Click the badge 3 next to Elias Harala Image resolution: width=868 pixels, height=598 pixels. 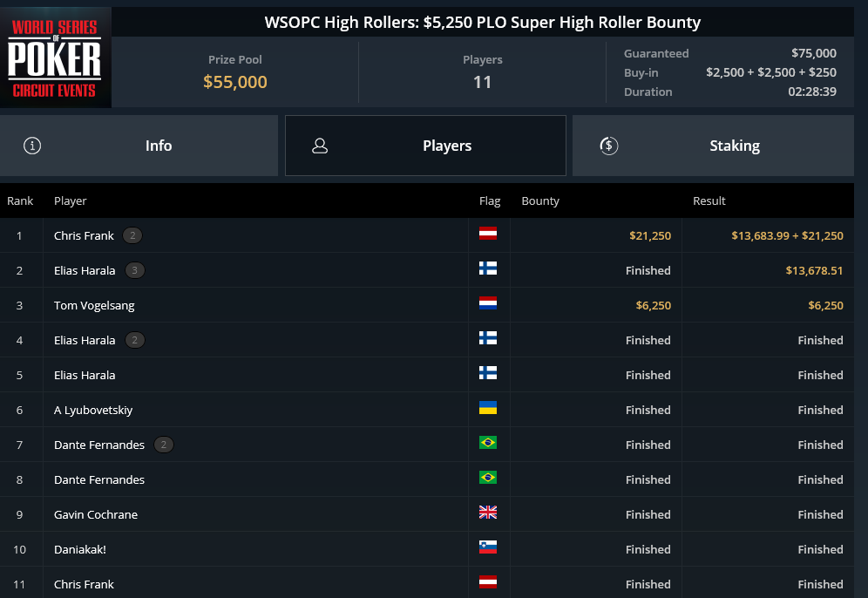(134, 270)
